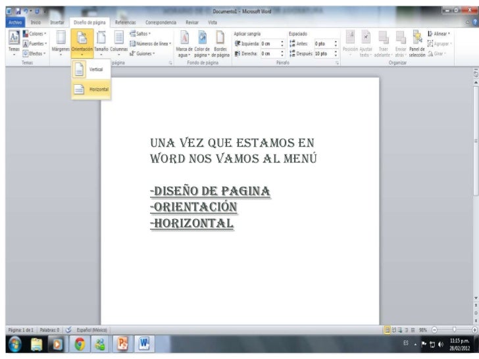Click the Enviar atrás button

coord(401,43)
